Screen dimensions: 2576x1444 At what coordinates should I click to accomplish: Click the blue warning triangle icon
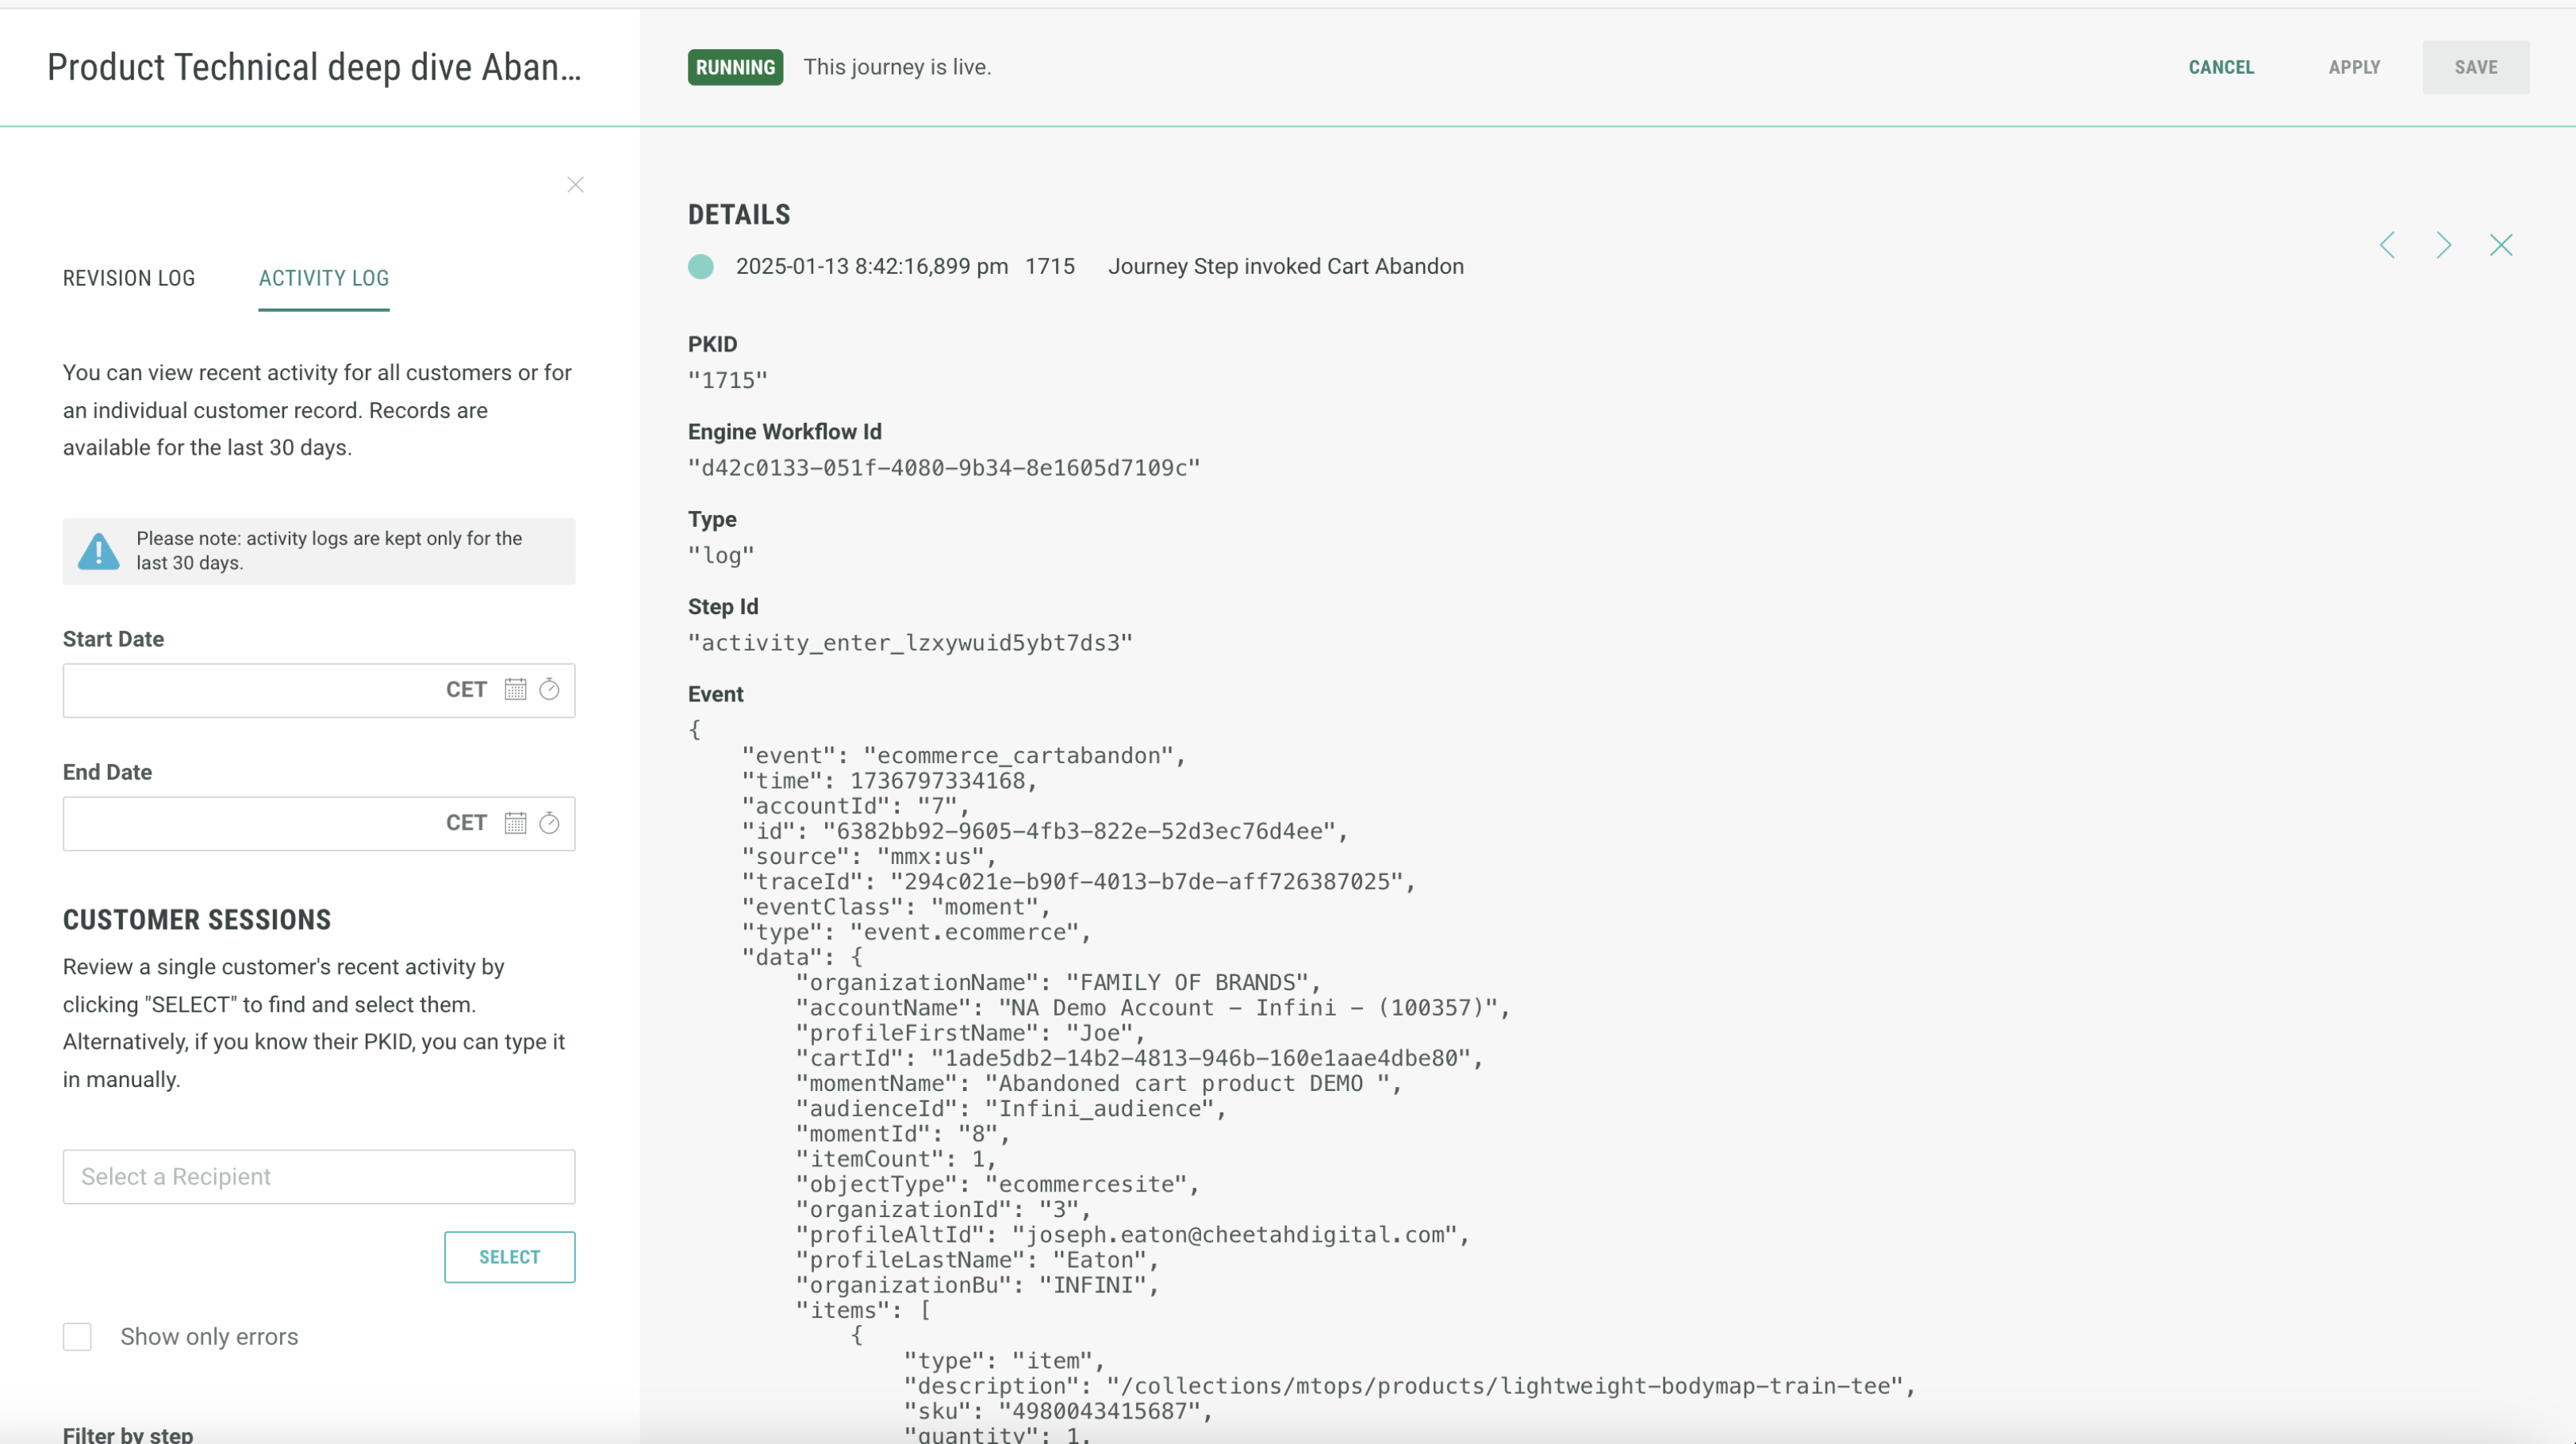99,551
